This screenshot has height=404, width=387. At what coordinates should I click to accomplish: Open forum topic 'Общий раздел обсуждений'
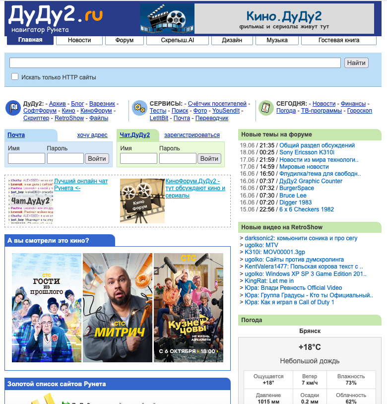click(x=317, y=145)
